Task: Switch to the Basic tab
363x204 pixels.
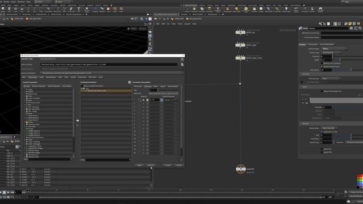Action: 24,77
